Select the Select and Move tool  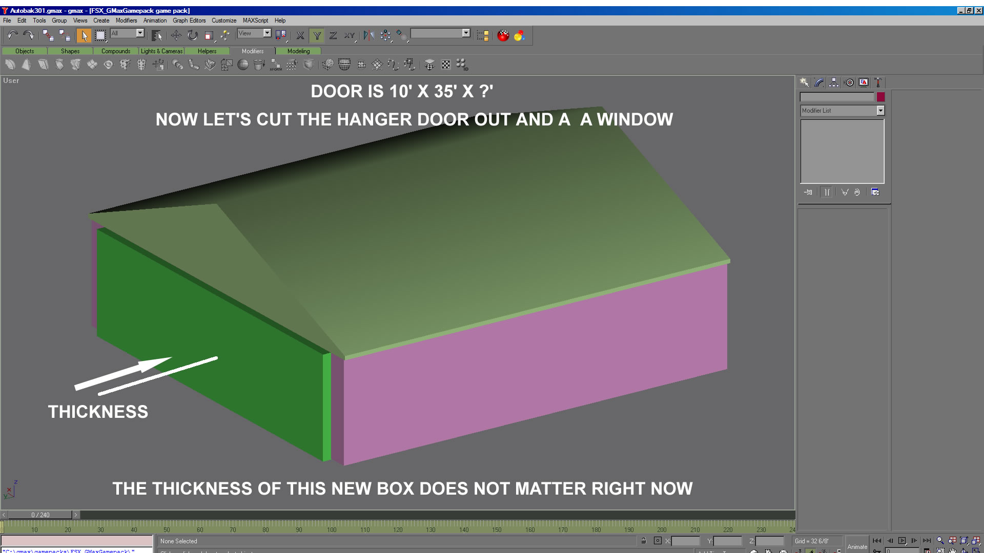point(176,35)
